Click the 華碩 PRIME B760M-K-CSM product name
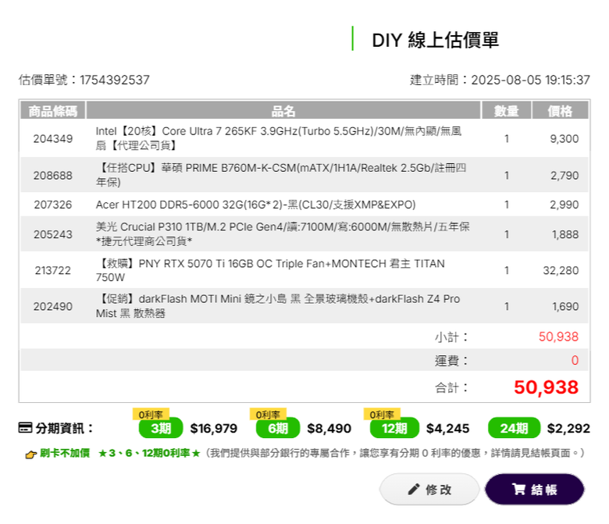The width and height of the screenshot is (609, 524). tap(281, 175)
